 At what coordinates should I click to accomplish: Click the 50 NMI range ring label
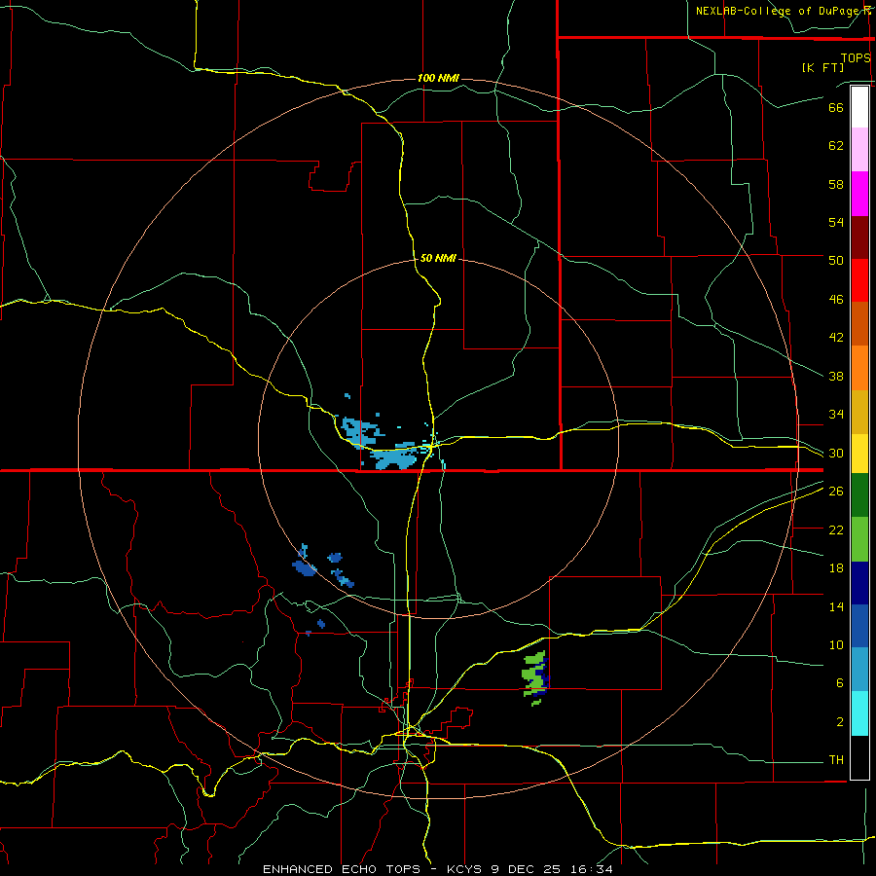click(438, 258)
